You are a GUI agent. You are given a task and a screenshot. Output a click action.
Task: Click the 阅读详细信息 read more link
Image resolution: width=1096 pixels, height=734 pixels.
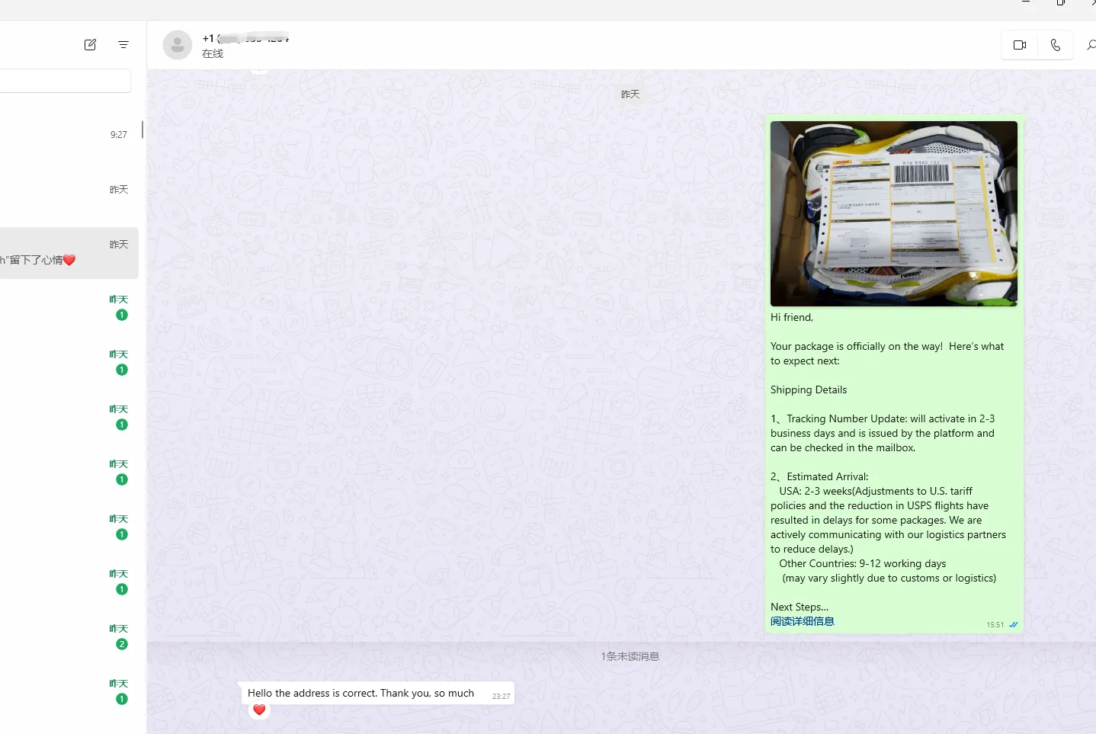tap(802, 621)
